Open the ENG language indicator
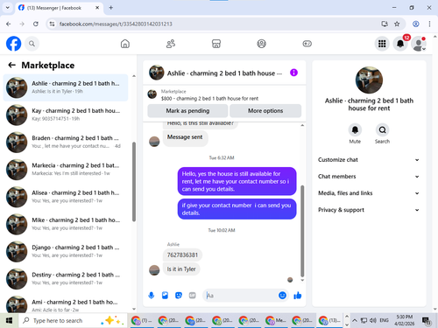The height and width of the screenshot is (328, 438). (384, 320)
